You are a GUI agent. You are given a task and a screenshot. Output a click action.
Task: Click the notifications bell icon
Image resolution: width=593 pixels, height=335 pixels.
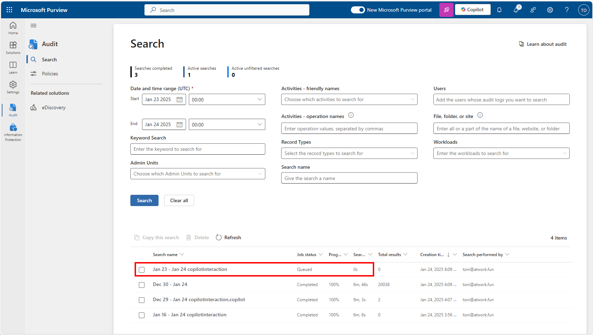click(499, 10)
